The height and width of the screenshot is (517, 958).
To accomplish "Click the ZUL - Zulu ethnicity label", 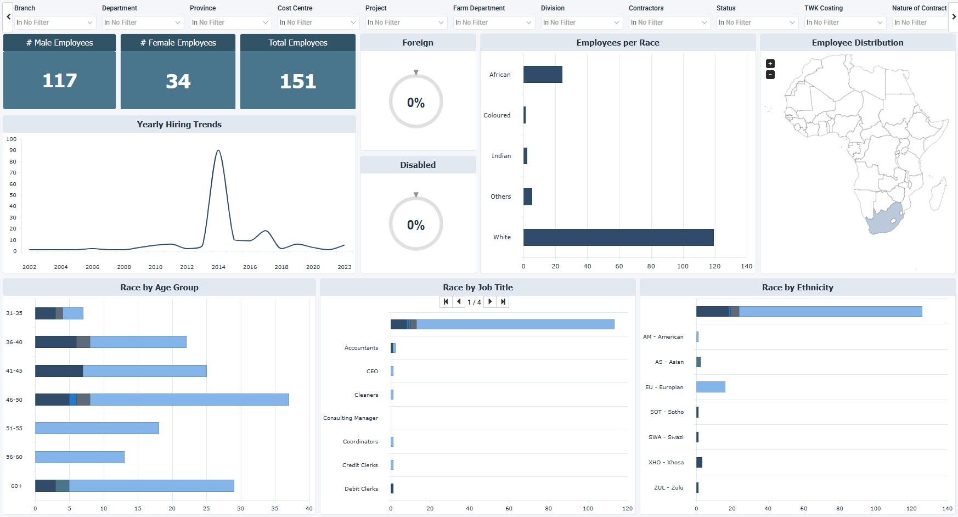I will coord(669,488).
